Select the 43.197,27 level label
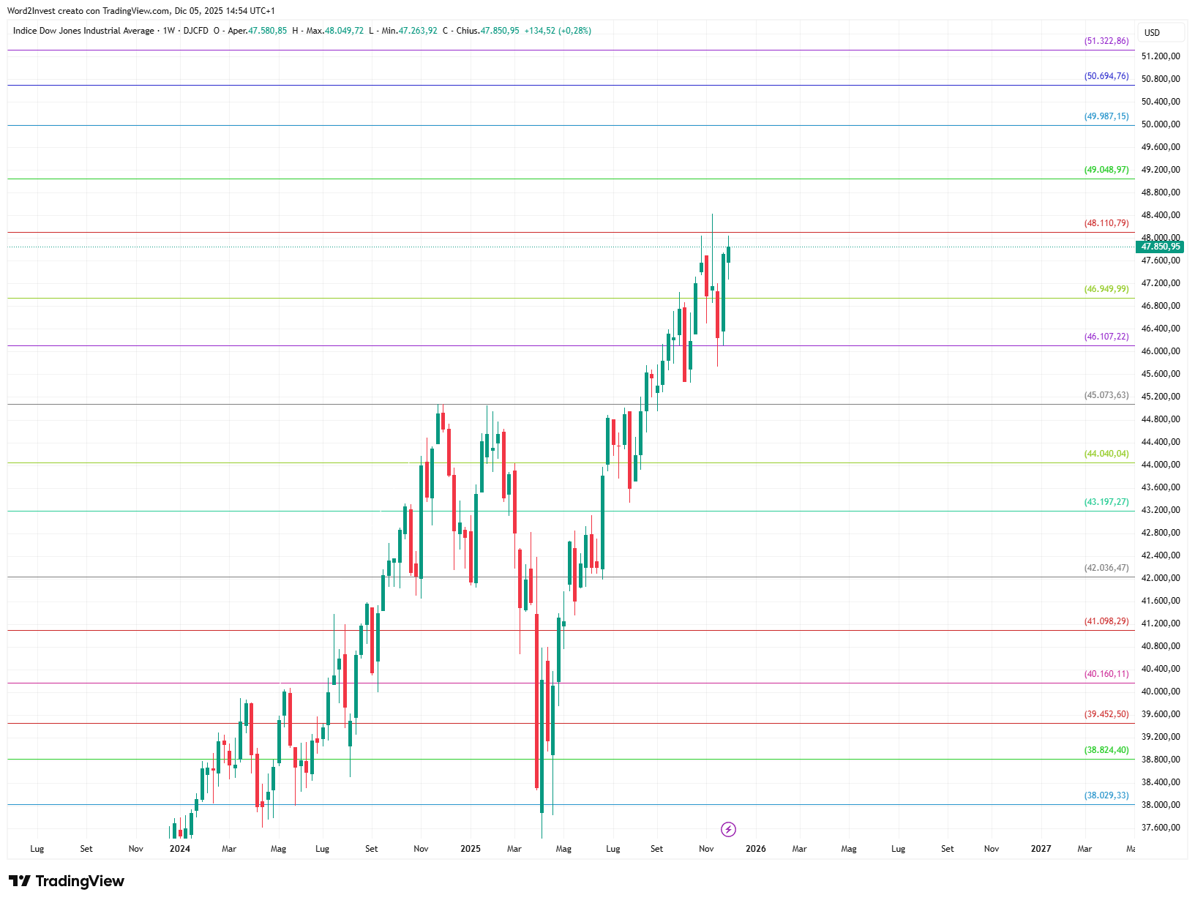The height and width of the screenshot is (903, 1195). pyautogui.click(x=1106, y=502)
